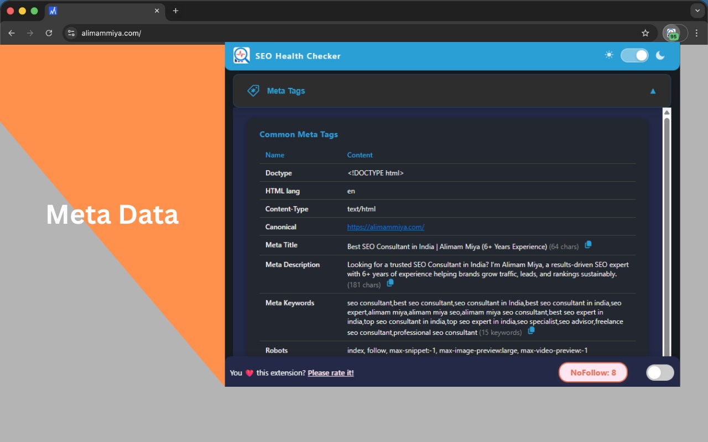Copy the Meta Description text
Image resolution: width=708 pixels, height=442 pixels.
(x=390, y=283)
